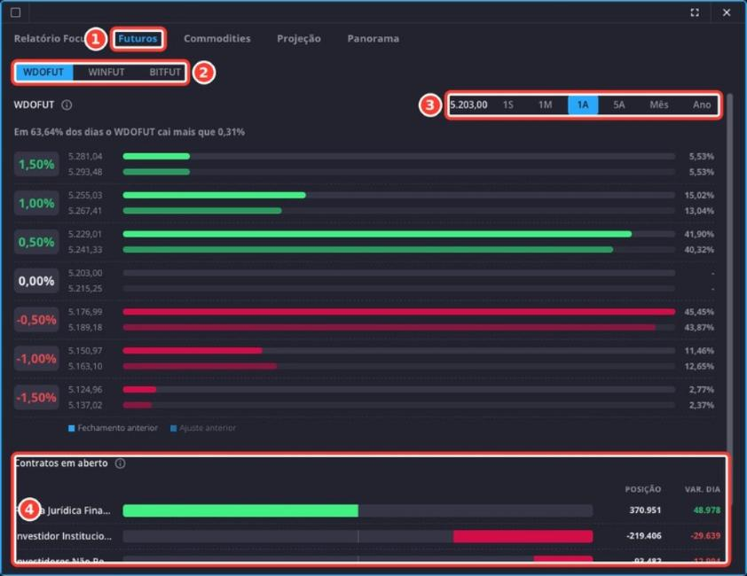Viewport: 747px width, 576px height.
Task: Switch to the Relatório Focus tab
Action: (50, 39)
